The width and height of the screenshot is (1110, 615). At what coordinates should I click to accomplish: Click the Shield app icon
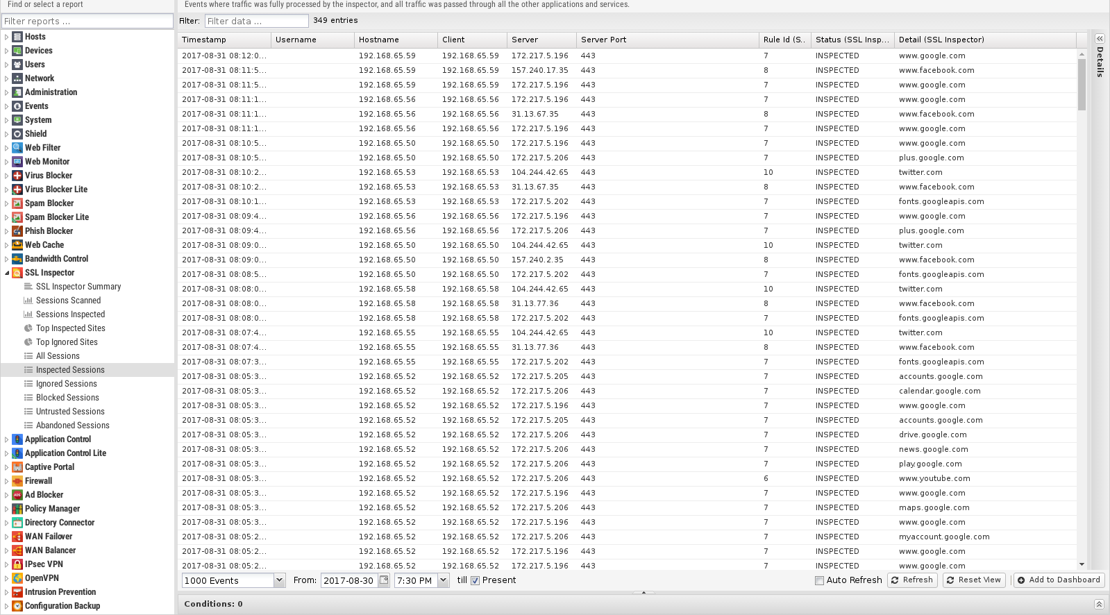pyautogui.click(x=17, y=134)
